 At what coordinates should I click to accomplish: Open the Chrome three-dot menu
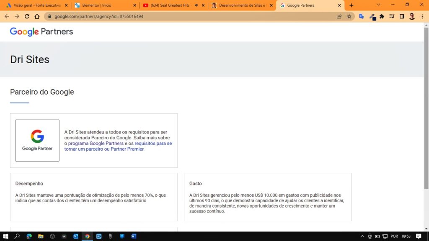pyautogui.click(x=422, y=16)
